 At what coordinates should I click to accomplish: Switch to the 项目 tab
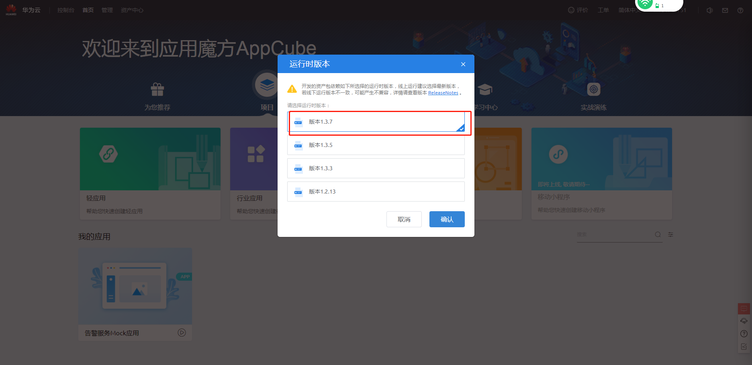[x=267, y=92]
